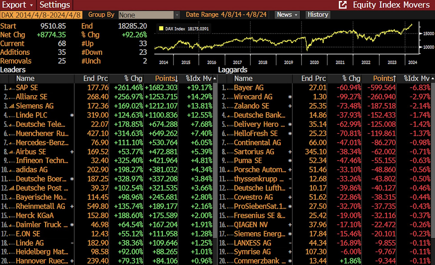Click the plus marker next to Zalando SE
Screen dimensions: 435x265
pyautogui.click(x=290, y=106)
